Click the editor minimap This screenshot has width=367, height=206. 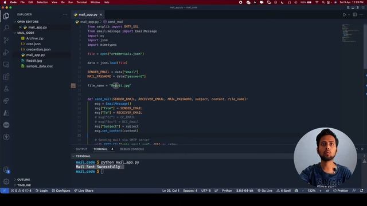351,33
